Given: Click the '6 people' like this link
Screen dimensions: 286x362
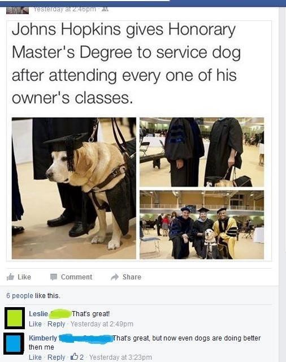Looking at the screenshot, I should coord(20,295).
